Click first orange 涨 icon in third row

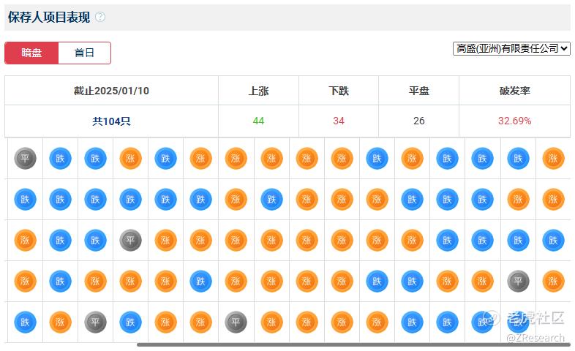tap(26, 240)
